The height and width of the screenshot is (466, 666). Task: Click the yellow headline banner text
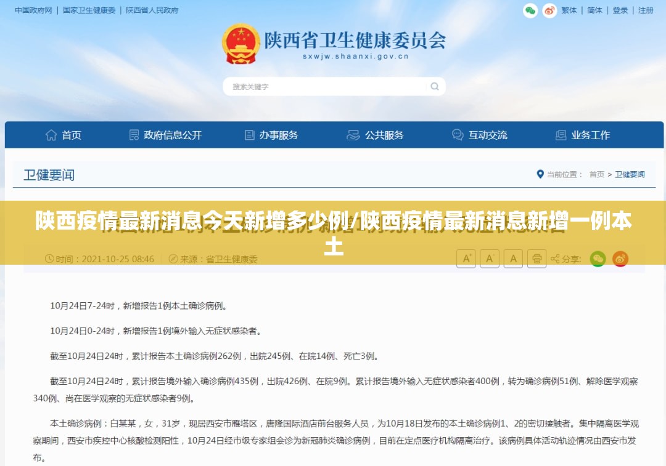(334, 233)
